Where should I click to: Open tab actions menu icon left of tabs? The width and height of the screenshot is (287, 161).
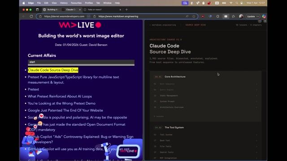pyautogui.click(x=37, y=10)
